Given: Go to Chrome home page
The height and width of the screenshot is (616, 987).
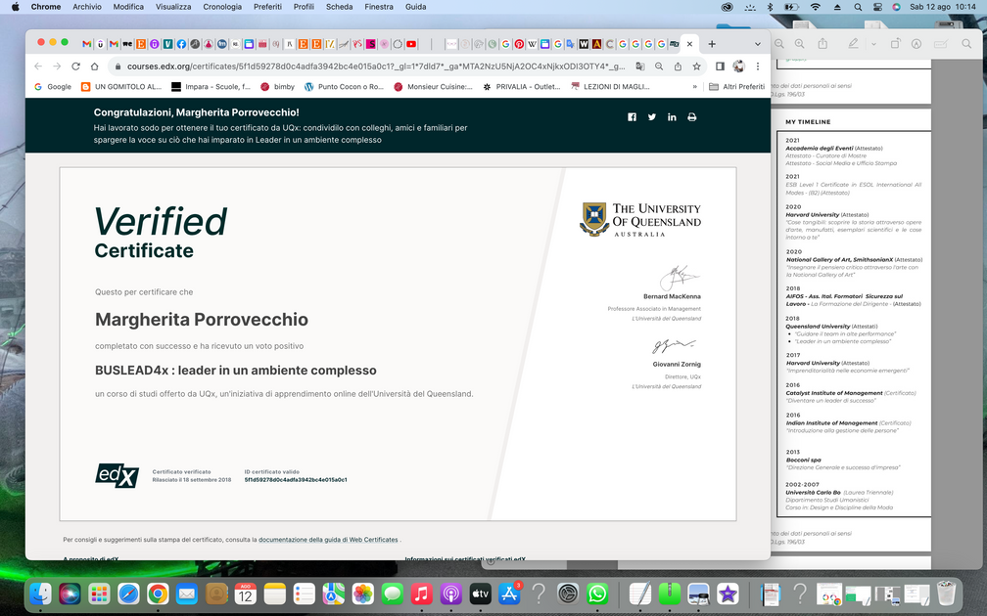Looking at the screenshot, I should coord(94,66).
